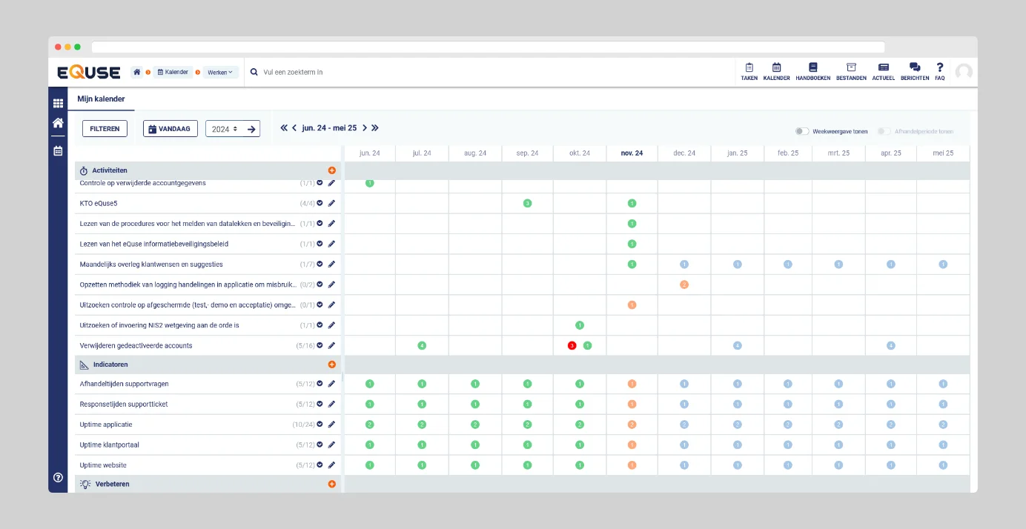Expand Uptime applicatie row chevron
The image size is (1026, 529).
point(320,425)
